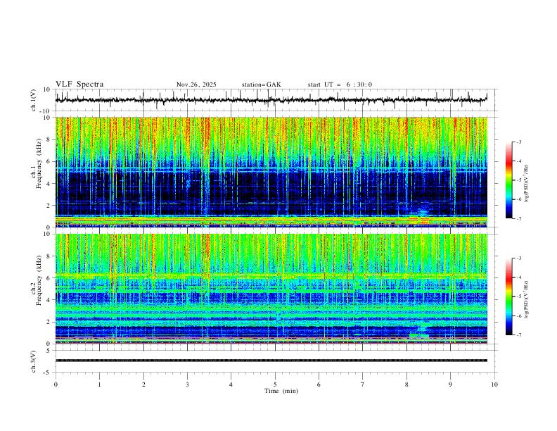Click the "-5" tick on ch.2 color bar
The image size is (557, 431).
[x=519, y=296]
